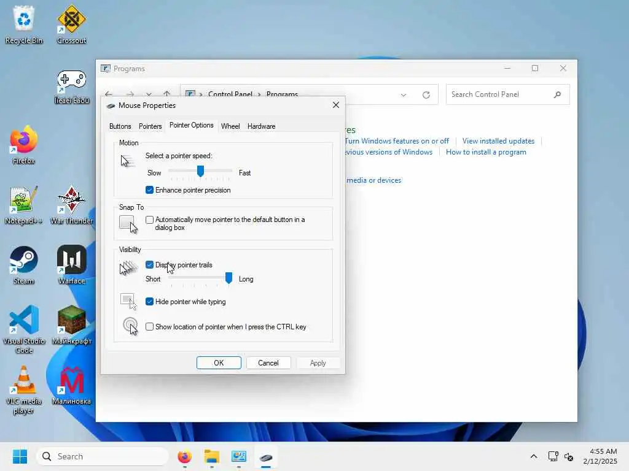
Task: Open the clock and date flyout
Action: [600, 456]
